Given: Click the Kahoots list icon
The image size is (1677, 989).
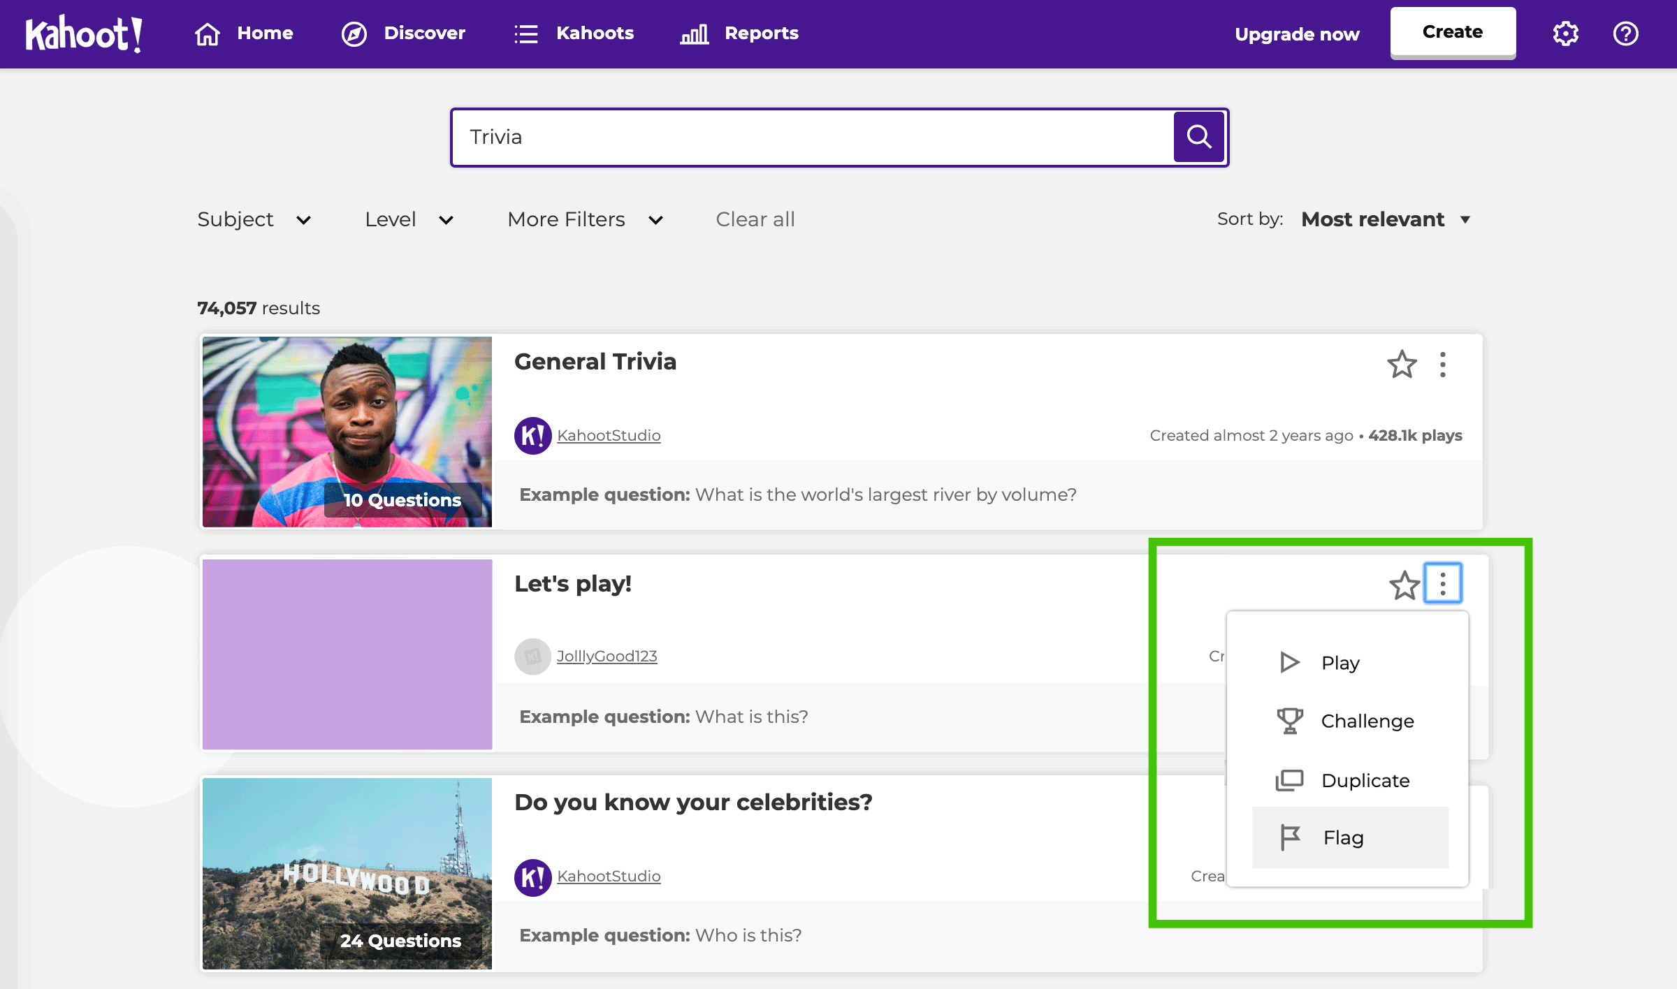Looking at the screenshot, I should pyautogui.click(x=526, y=34).
